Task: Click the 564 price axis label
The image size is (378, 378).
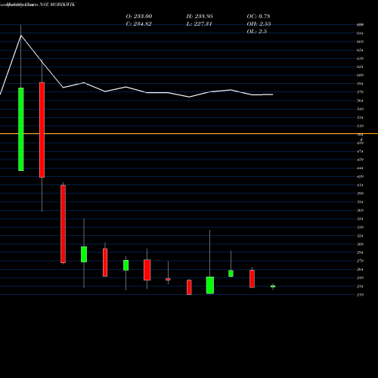Action: 360,101
